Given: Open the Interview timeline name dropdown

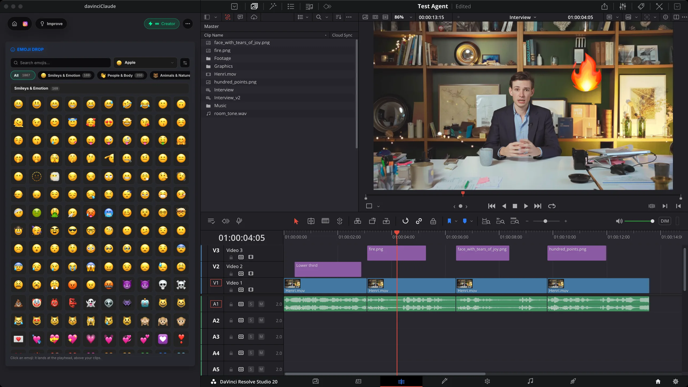Looking at the screenshot, I should (523, 17).
